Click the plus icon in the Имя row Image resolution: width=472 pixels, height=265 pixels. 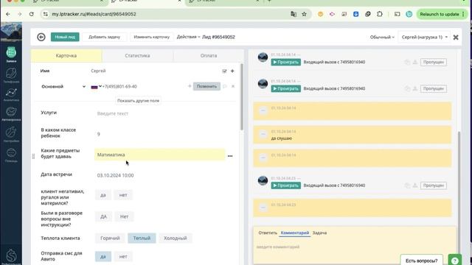tap(232, 71)
